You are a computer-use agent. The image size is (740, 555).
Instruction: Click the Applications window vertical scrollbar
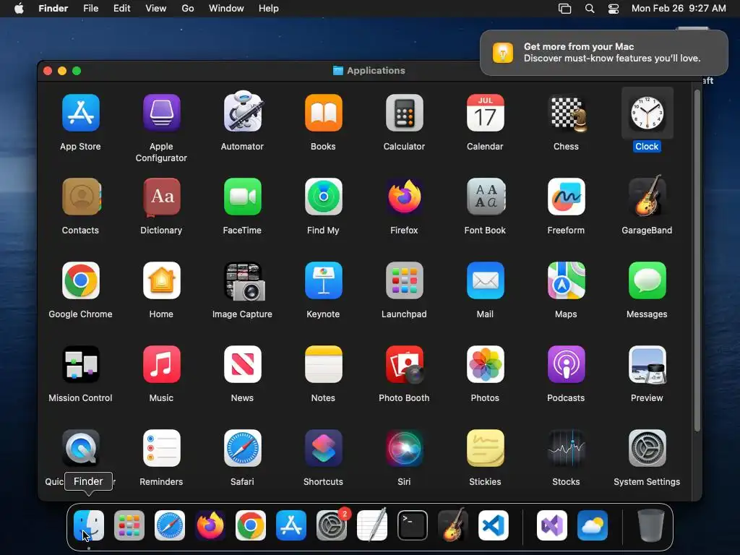pyautogui.click(x=697, y=259)
